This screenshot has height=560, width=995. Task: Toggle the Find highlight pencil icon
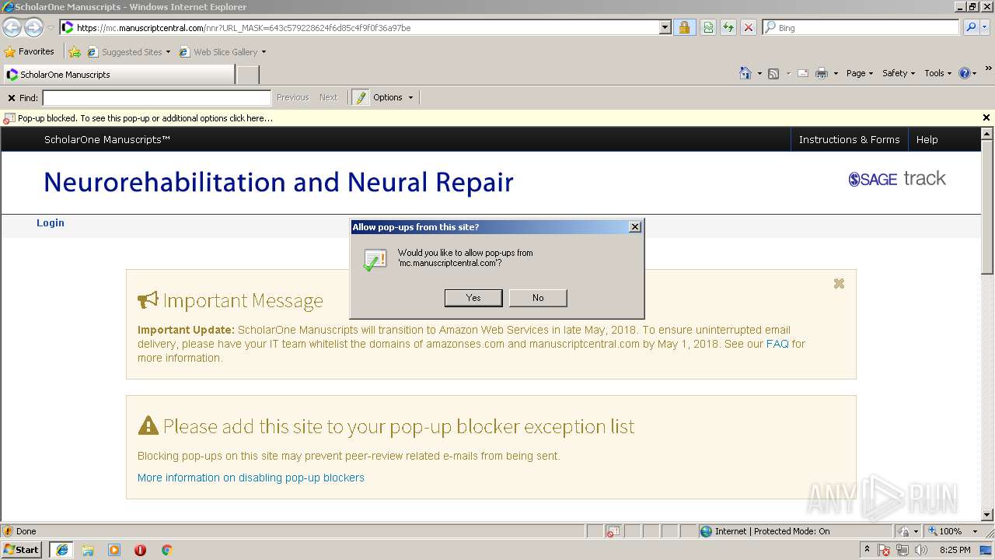pos(361,97)
